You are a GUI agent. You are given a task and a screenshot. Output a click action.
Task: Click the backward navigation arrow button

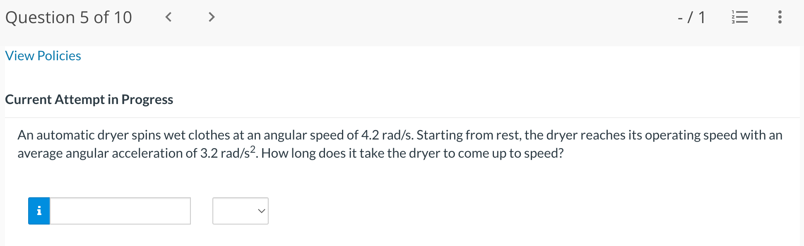tap(169, 17)
